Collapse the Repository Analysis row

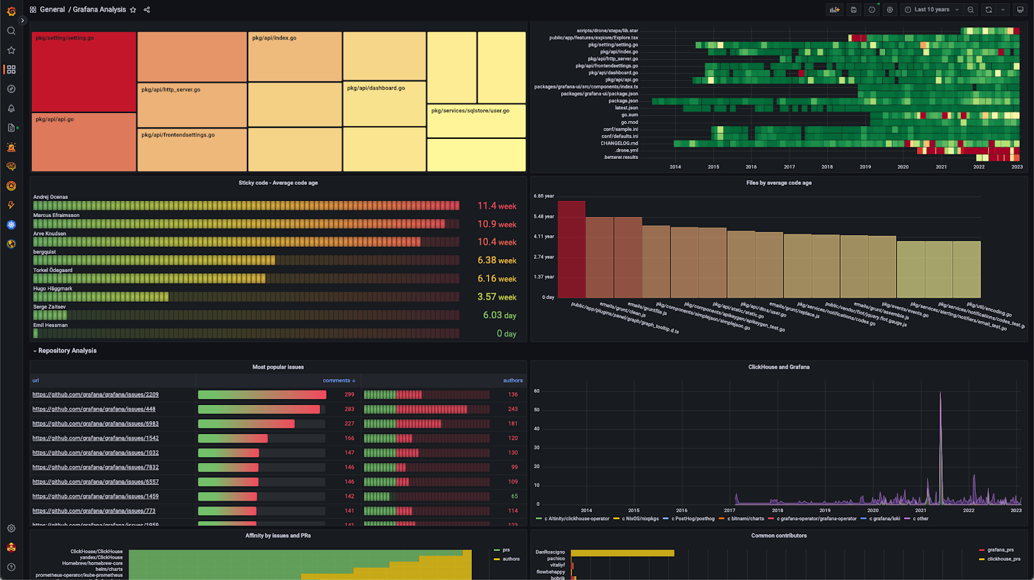click(67, 351)
